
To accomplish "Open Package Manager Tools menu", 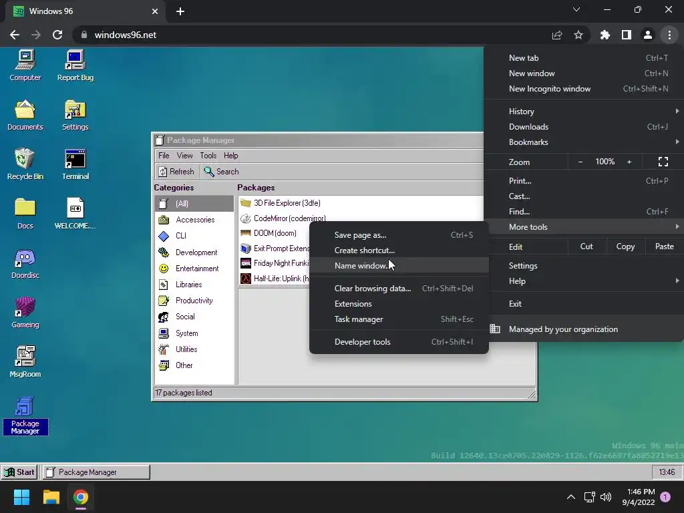I will pyautogui.click(x=208, y=156).
